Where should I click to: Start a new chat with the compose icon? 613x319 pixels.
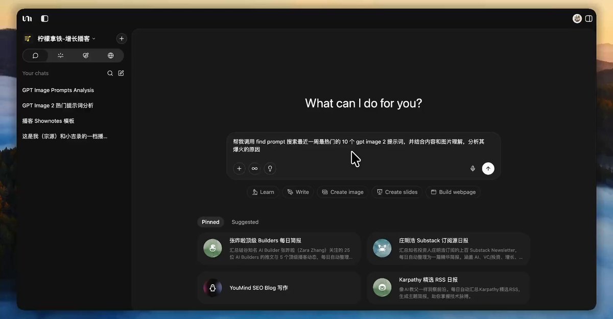[x=121, y=73]
